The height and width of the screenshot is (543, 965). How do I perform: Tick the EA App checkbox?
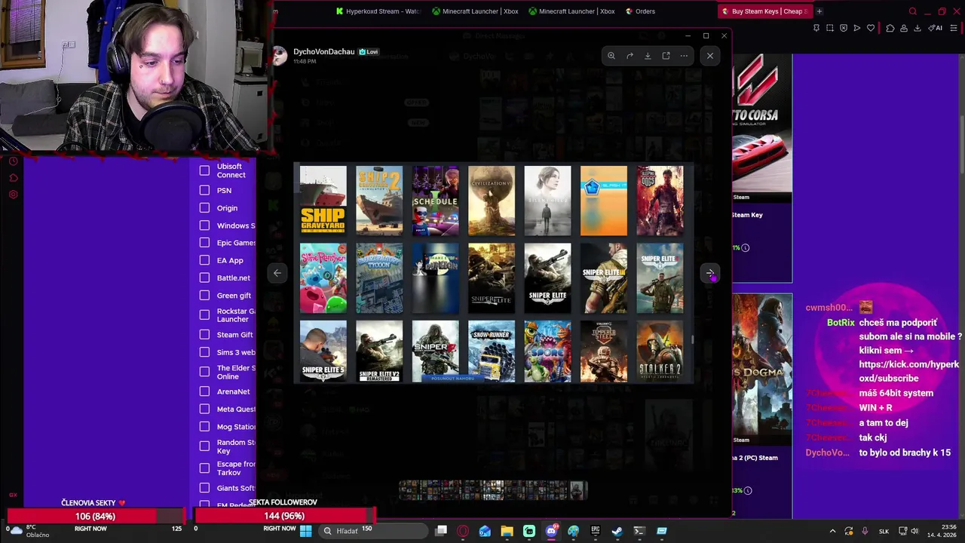click(204, 260)
